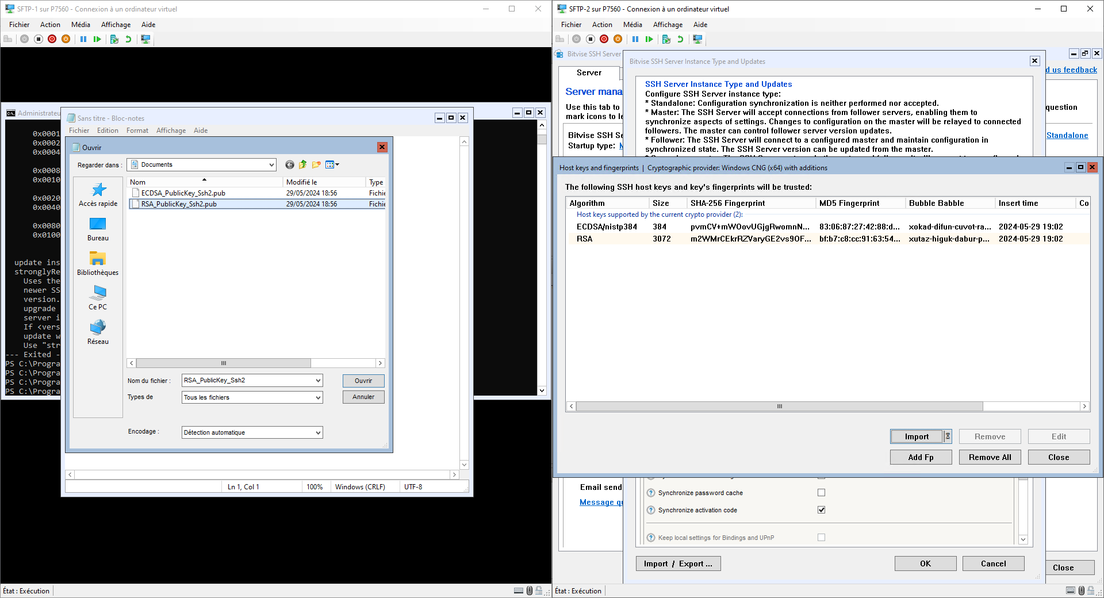Open Média menu in SFTP-2 window

632,25
